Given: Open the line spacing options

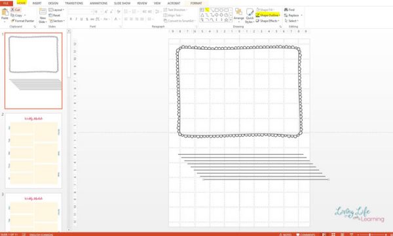Looking at the screenshot, I should [157, 12].
